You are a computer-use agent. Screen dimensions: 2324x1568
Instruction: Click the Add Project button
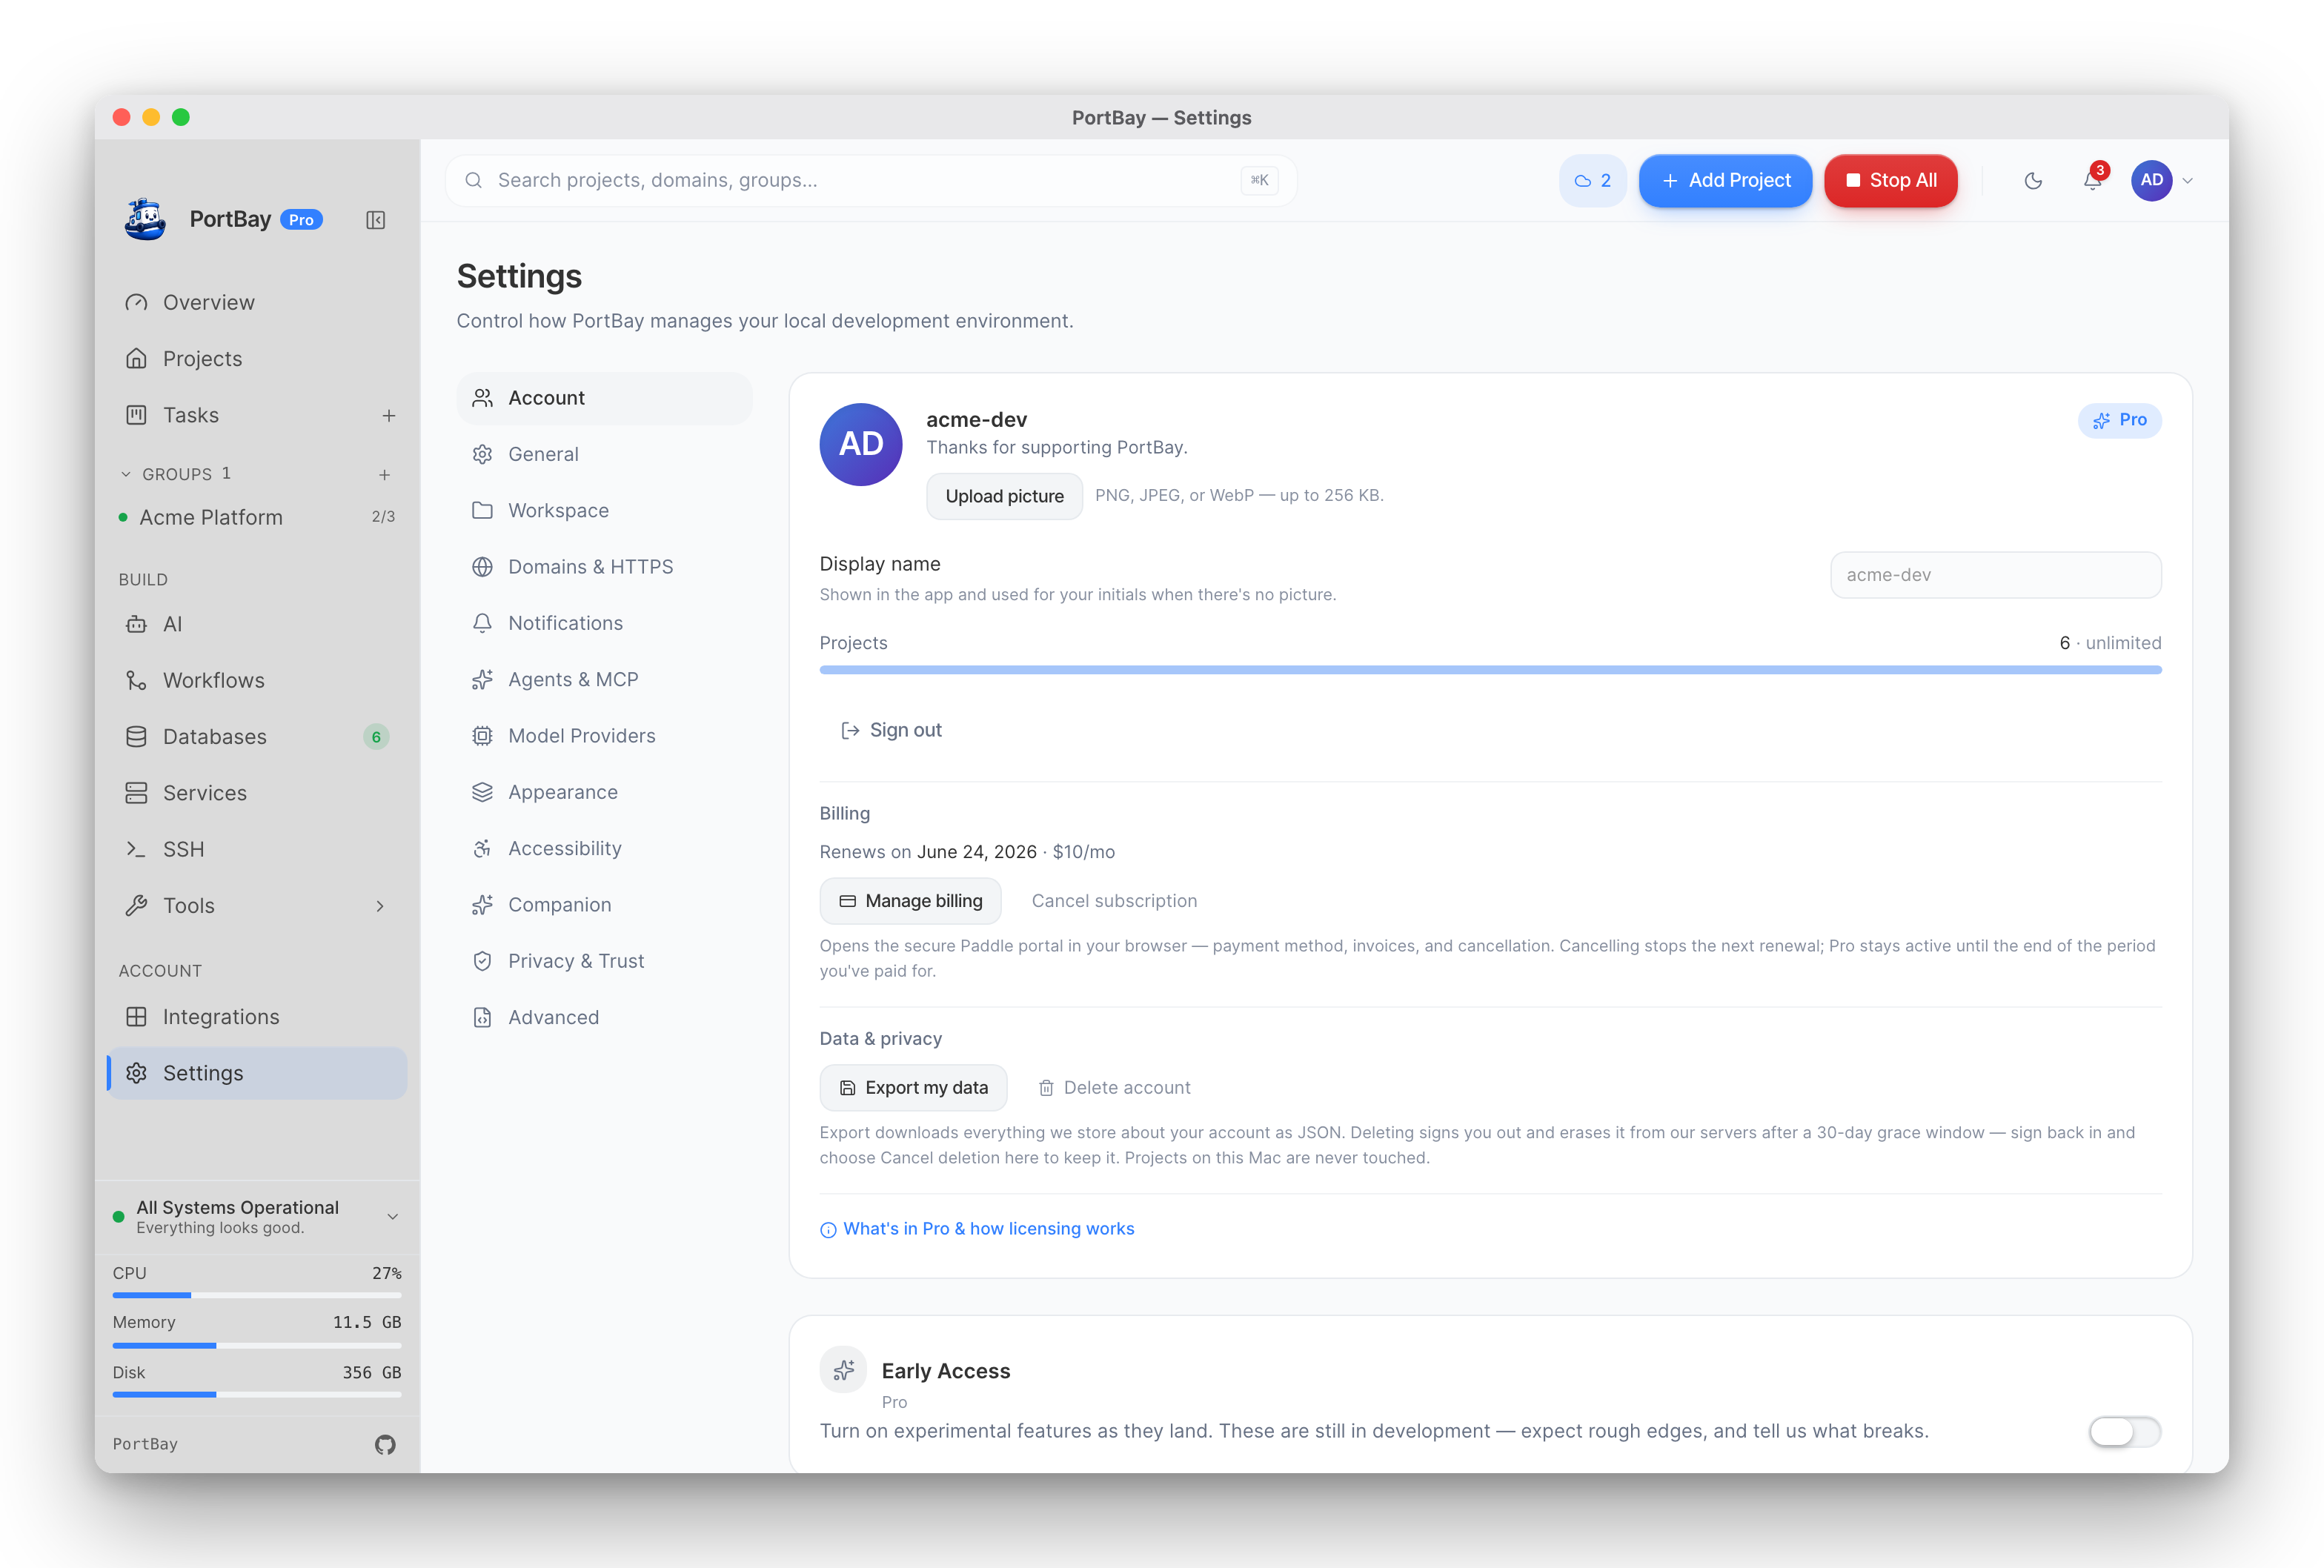(1725, 181)
